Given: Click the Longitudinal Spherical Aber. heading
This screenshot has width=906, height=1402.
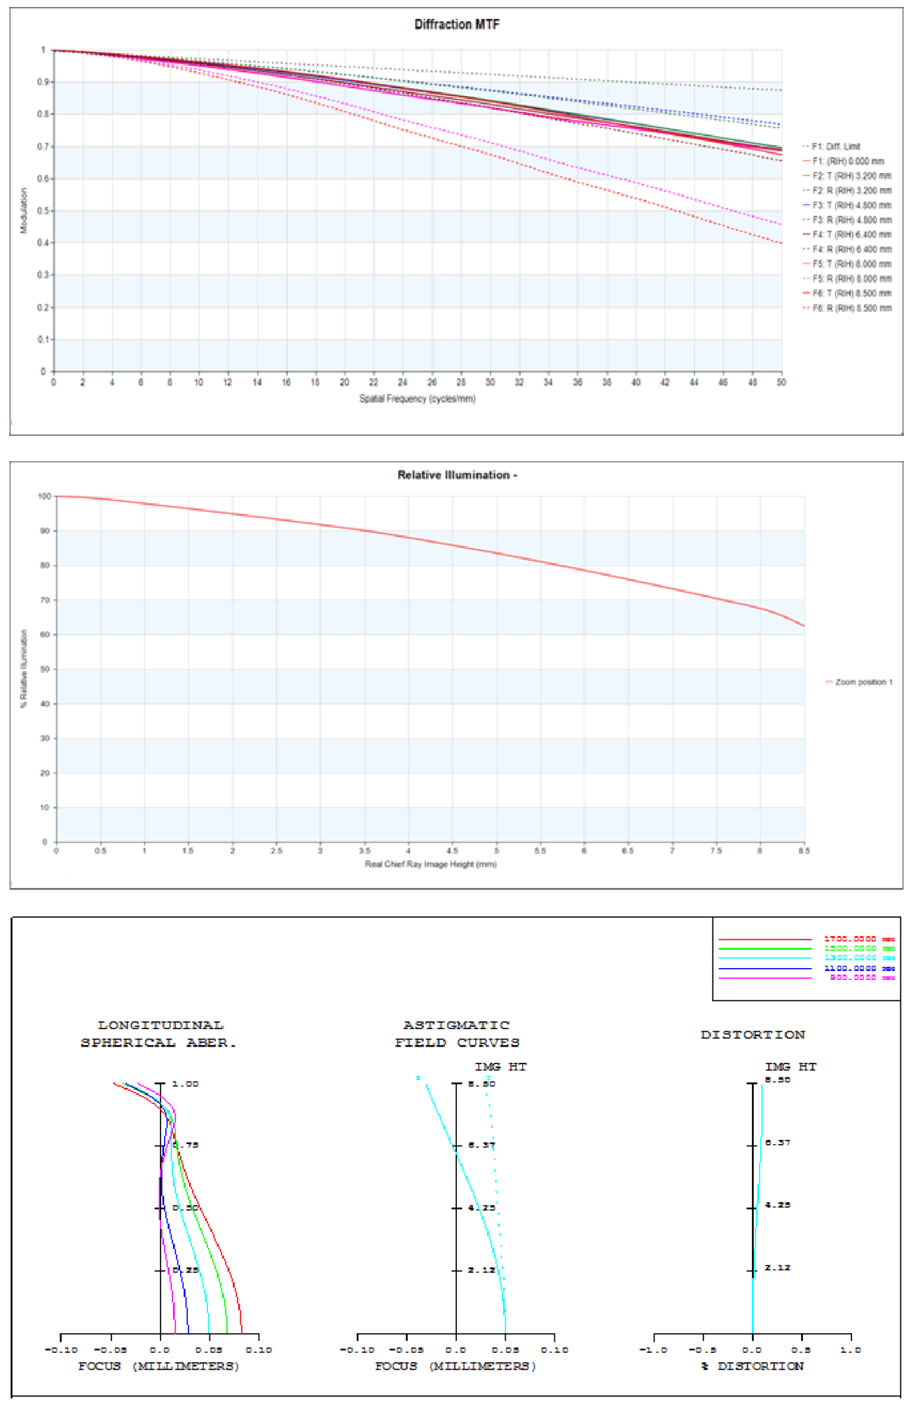Looking at the screenshot, I should pyautogui.click(x=160, y=1034).
